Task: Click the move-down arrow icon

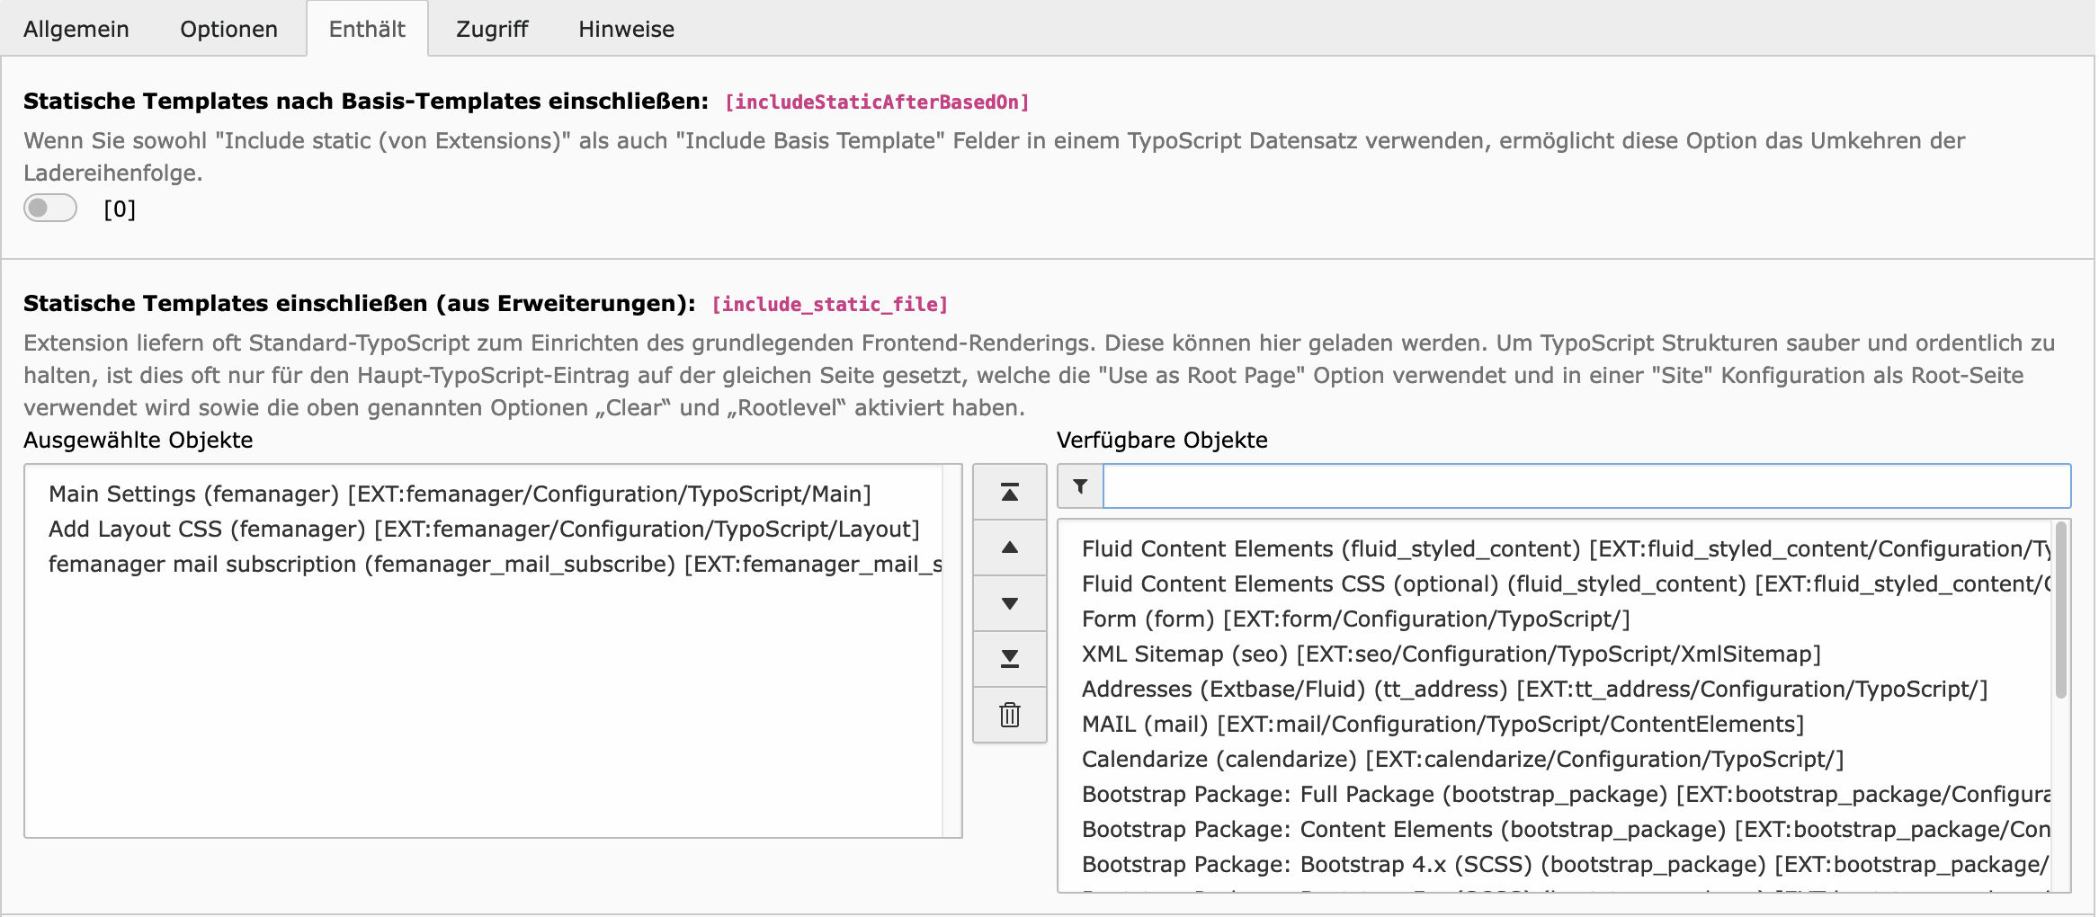Action: click(1009, 603)
